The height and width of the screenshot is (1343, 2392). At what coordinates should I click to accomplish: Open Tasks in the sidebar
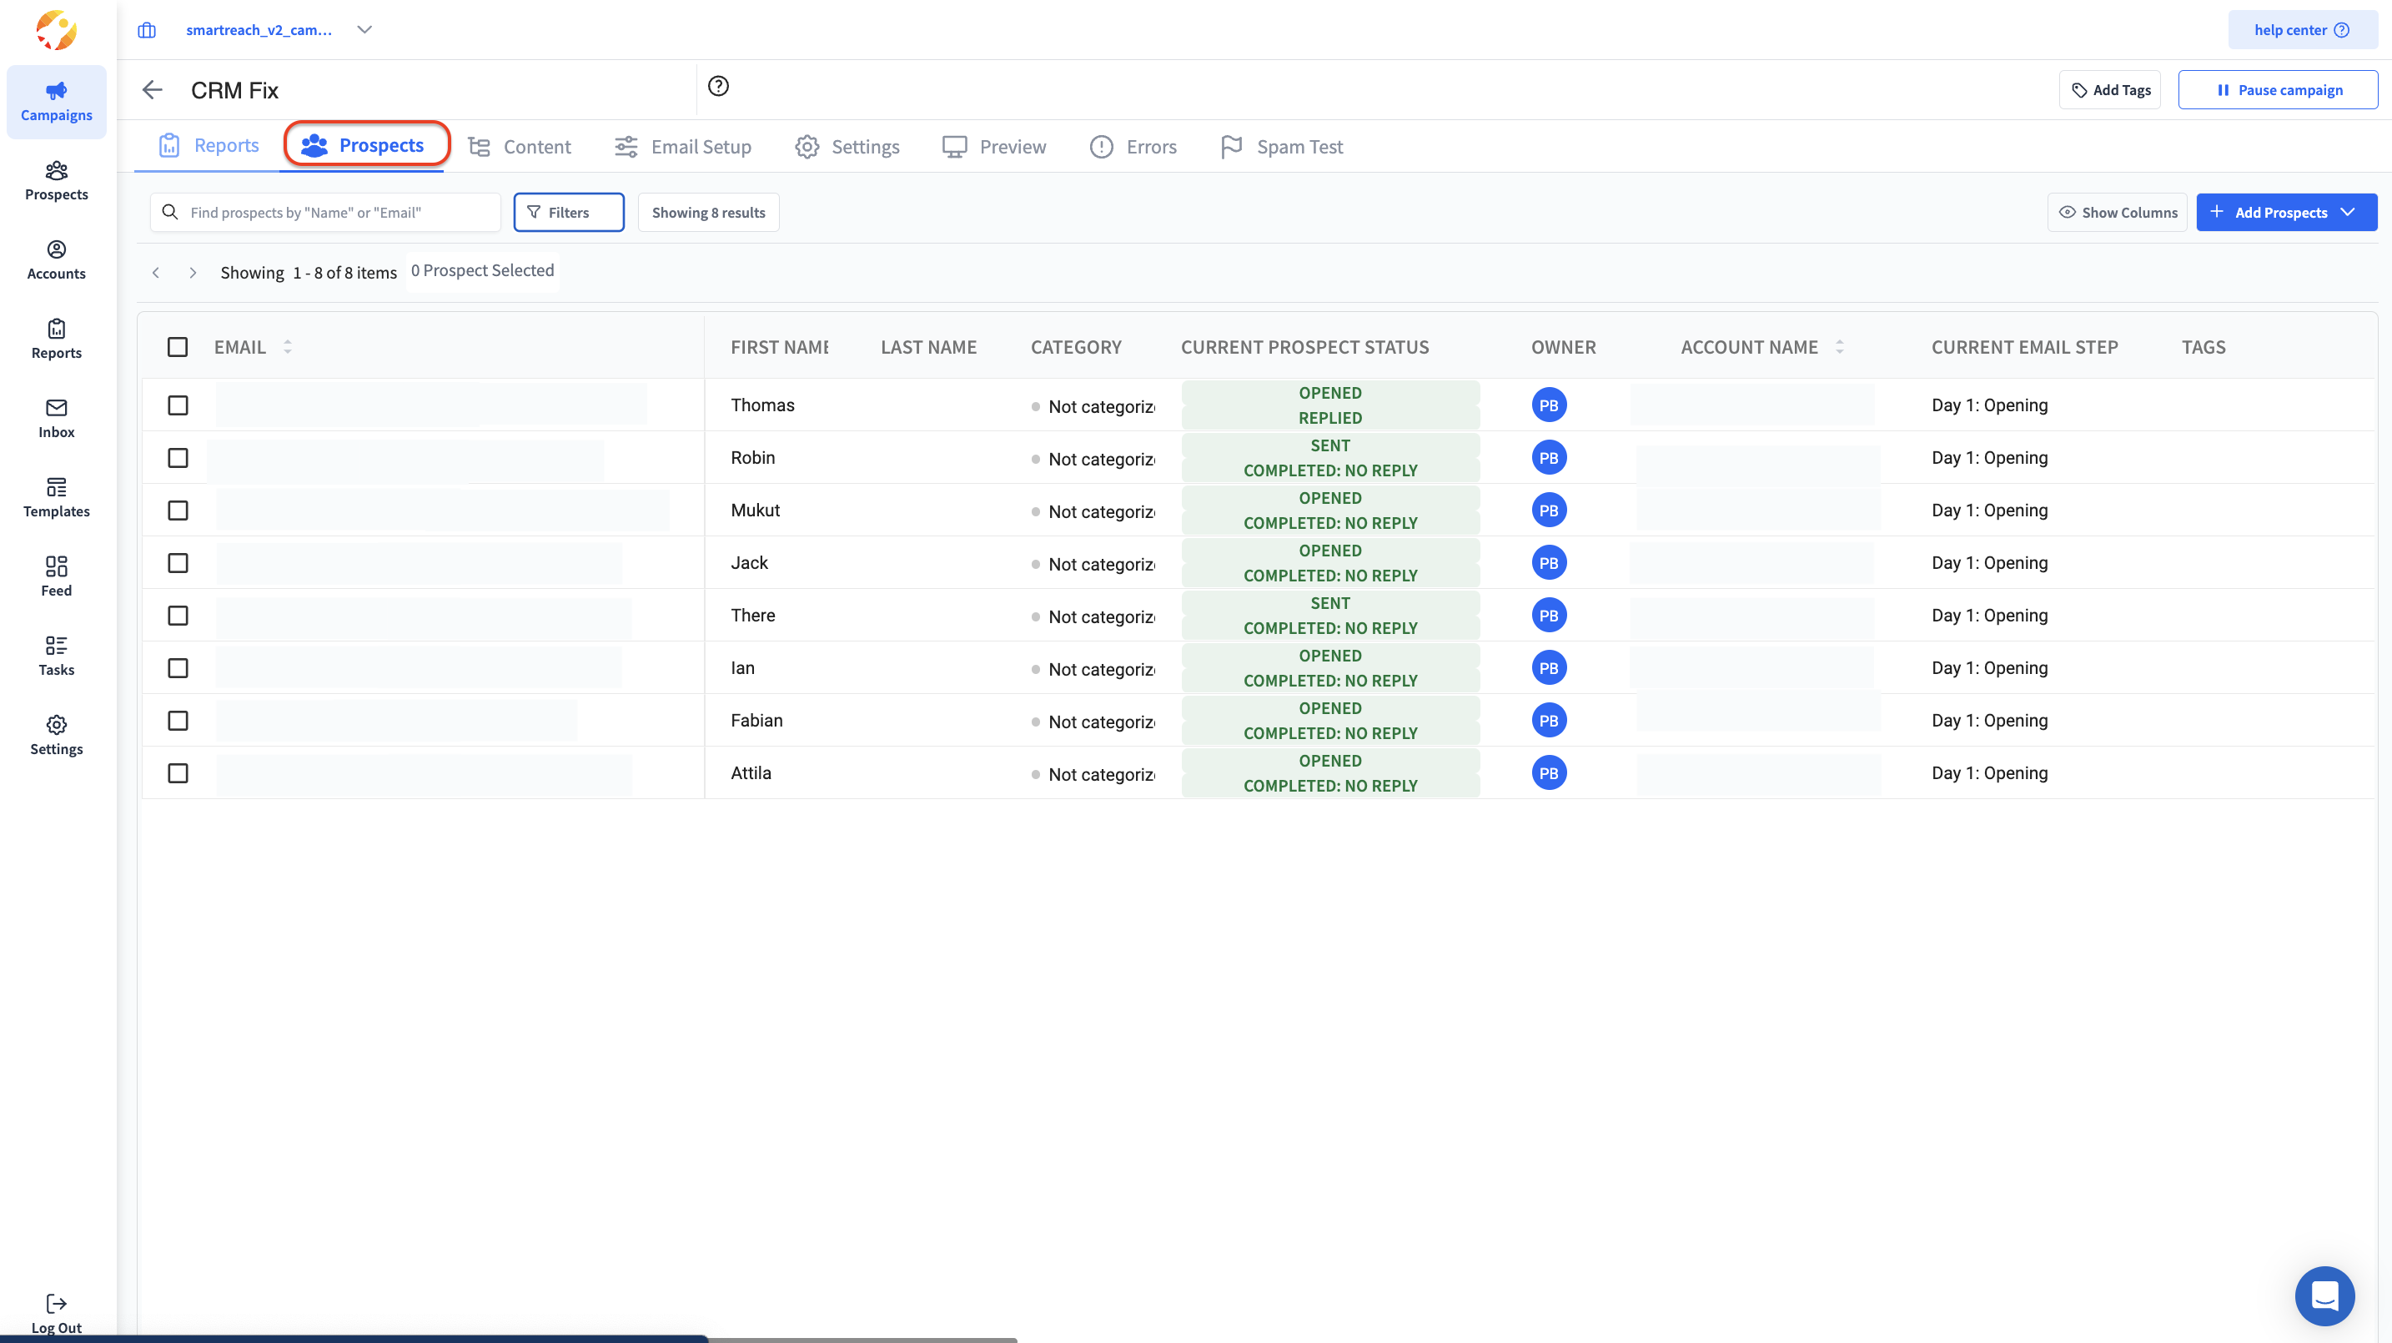point(56,656)
